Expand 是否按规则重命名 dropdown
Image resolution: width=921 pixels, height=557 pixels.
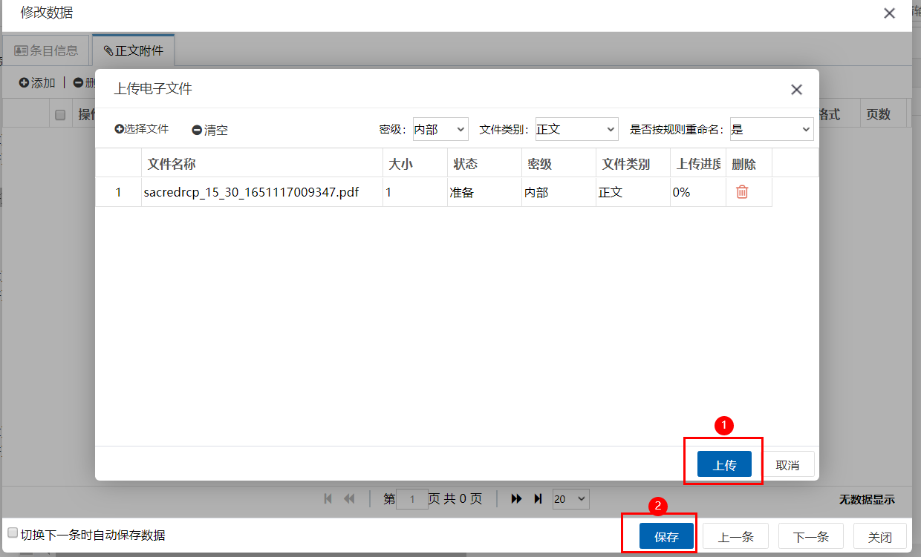click(772, 129)
